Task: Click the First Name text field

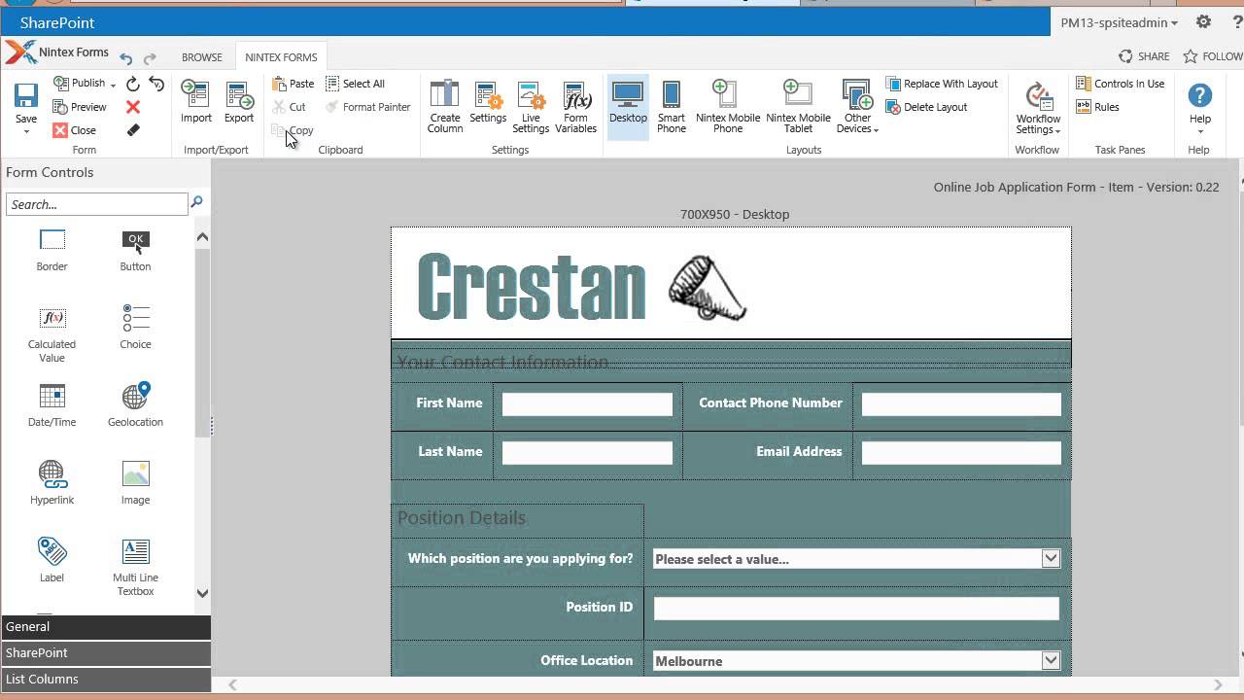Action: (x=587, y=404)
